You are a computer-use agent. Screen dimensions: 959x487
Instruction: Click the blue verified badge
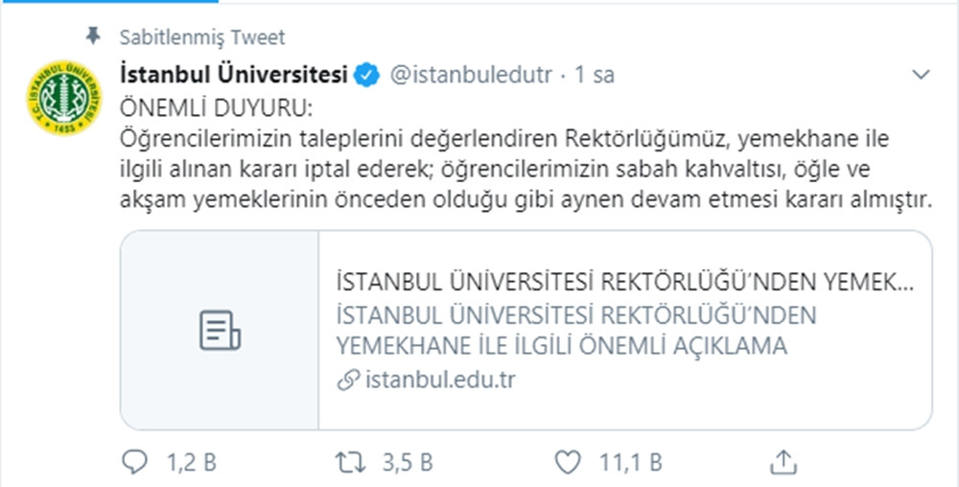coord(367,75)
